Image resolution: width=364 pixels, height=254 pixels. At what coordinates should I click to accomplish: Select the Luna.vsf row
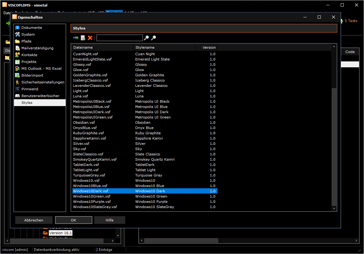pyautogui.click(x=145, y=96)
